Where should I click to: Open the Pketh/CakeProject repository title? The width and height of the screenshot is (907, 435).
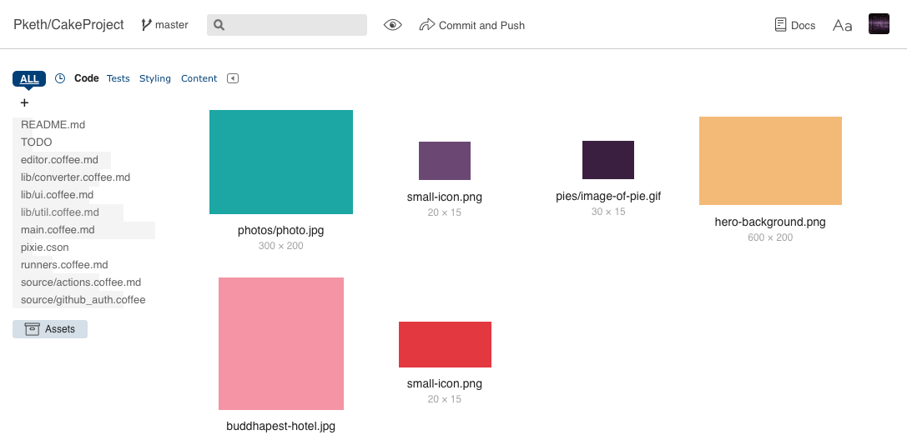(x=68, y=25)
